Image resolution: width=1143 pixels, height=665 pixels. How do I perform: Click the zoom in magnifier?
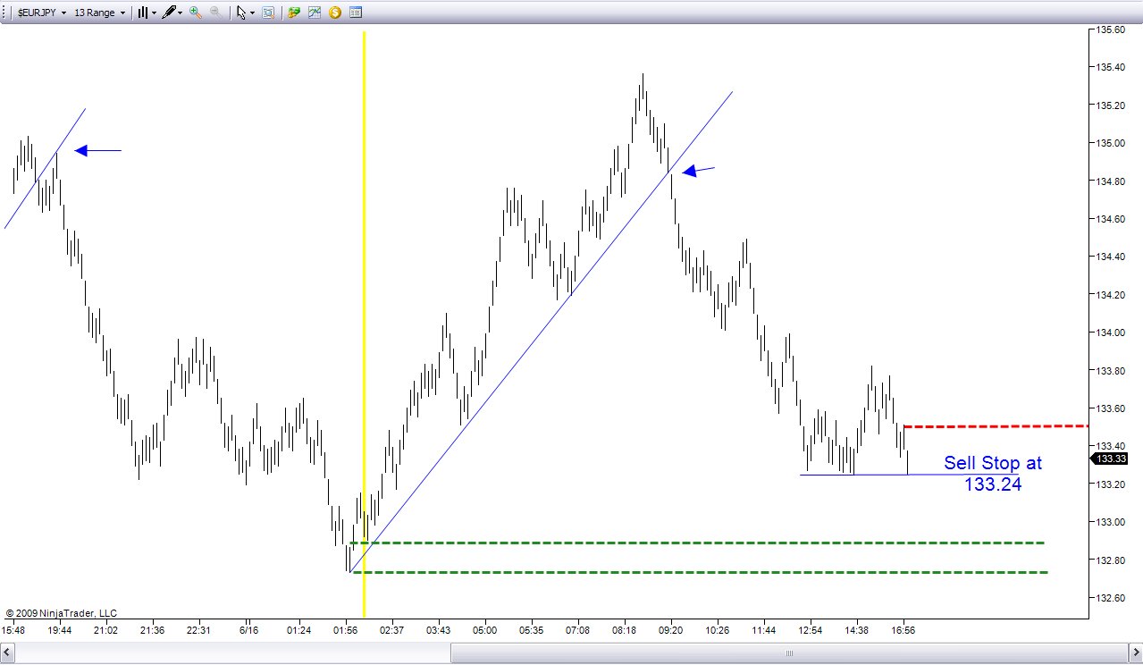pyautogui.click(x=196, y=13)
